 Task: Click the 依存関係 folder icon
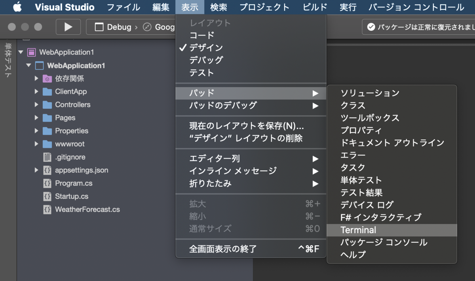click(47, 79)
